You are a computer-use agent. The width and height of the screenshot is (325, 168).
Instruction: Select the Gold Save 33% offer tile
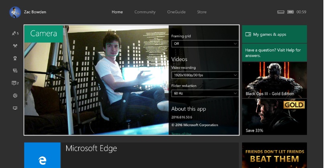tap(274, 117)
